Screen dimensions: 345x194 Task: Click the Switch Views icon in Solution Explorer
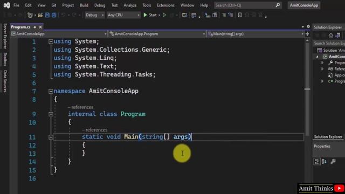(x=338, y=35)
